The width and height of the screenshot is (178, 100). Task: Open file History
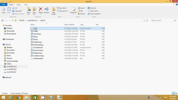click(x=81, y=14)
